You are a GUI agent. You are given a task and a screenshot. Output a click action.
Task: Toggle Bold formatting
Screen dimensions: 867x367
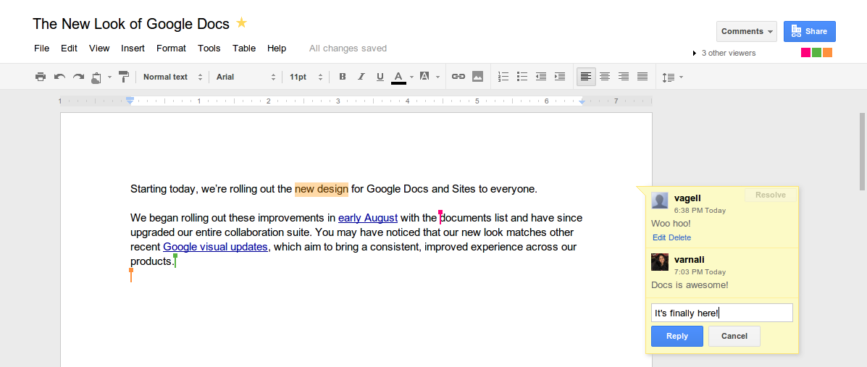point(343,77)
